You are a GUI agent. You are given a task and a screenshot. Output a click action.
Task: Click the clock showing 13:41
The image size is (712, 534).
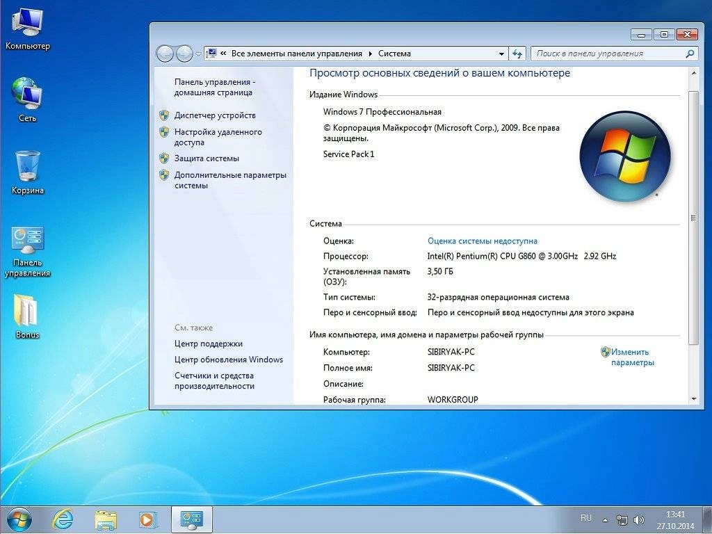[x=675, y=515]
